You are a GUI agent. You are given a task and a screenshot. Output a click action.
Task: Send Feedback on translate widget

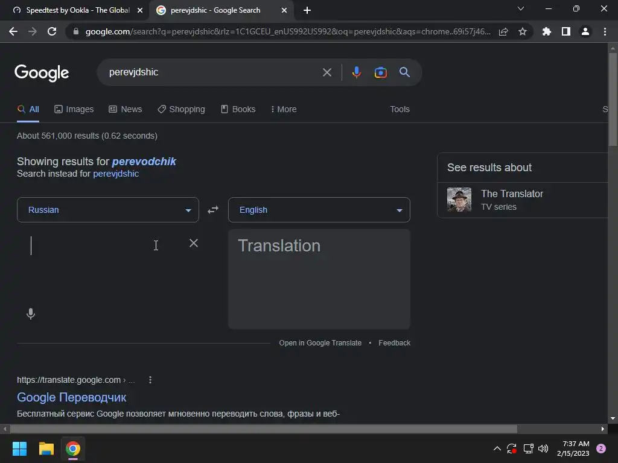pos(395,343)
